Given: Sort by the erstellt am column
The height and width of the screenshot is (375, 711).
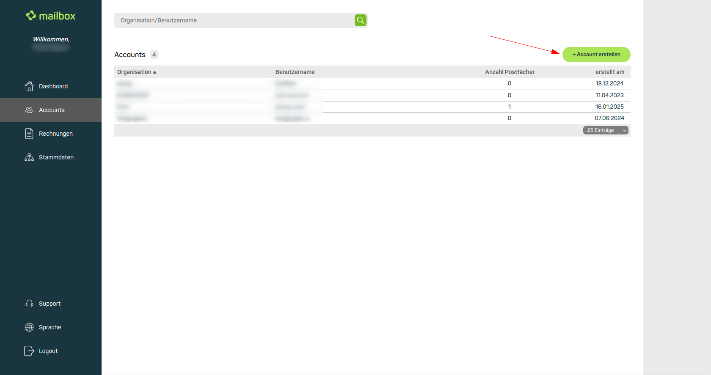Looking at the screenshot, I should coord(609,72).
